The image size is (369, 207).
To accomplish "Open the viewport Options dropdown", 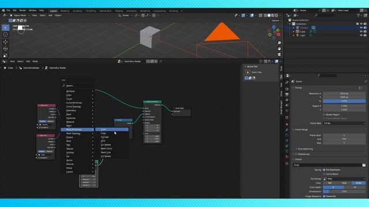I will (x=276, y=21).
